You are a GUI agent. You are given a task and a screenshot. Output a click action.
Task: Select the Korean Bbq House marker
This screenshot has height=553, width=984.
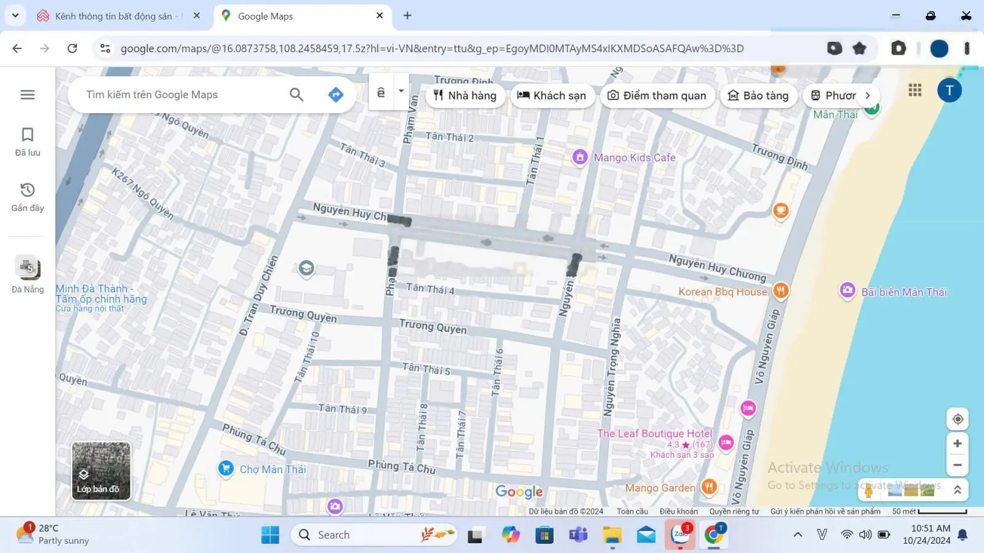pyautogui.click(x=780, y=291)
